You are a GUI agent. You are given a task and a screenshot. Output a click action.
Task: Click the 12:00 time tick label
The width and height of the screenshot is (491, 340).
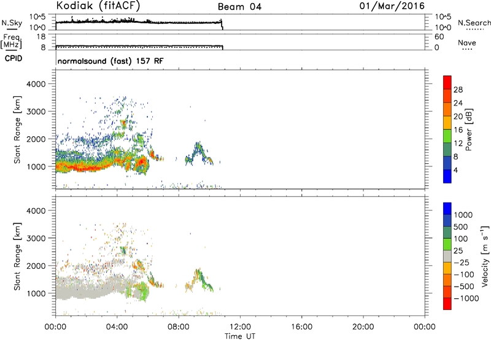(240, 327)
